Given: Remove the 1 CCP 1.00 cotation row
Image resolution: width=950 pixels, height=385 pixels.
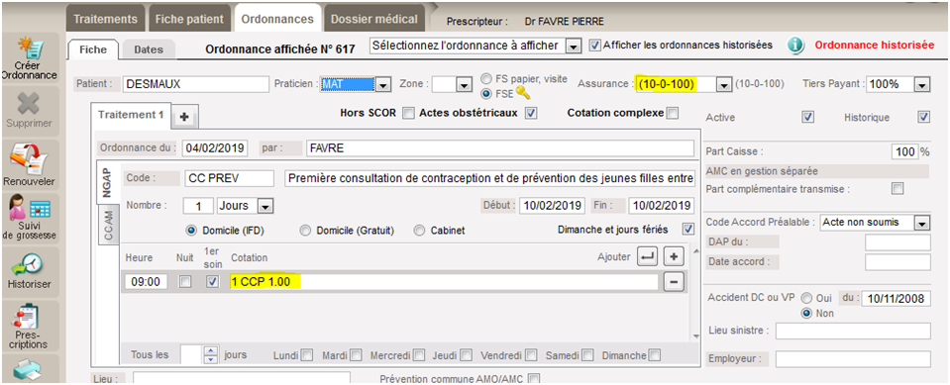Looking at the screenshot, I should tap(674, 282).
